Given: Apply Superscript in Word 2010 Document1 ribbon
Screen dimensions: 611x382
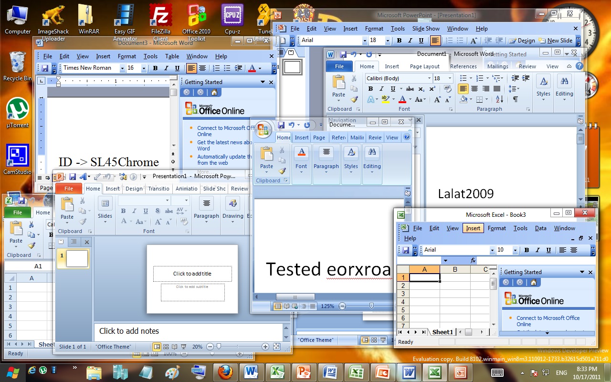Looking at the screenshot, I should click(432, 89).
